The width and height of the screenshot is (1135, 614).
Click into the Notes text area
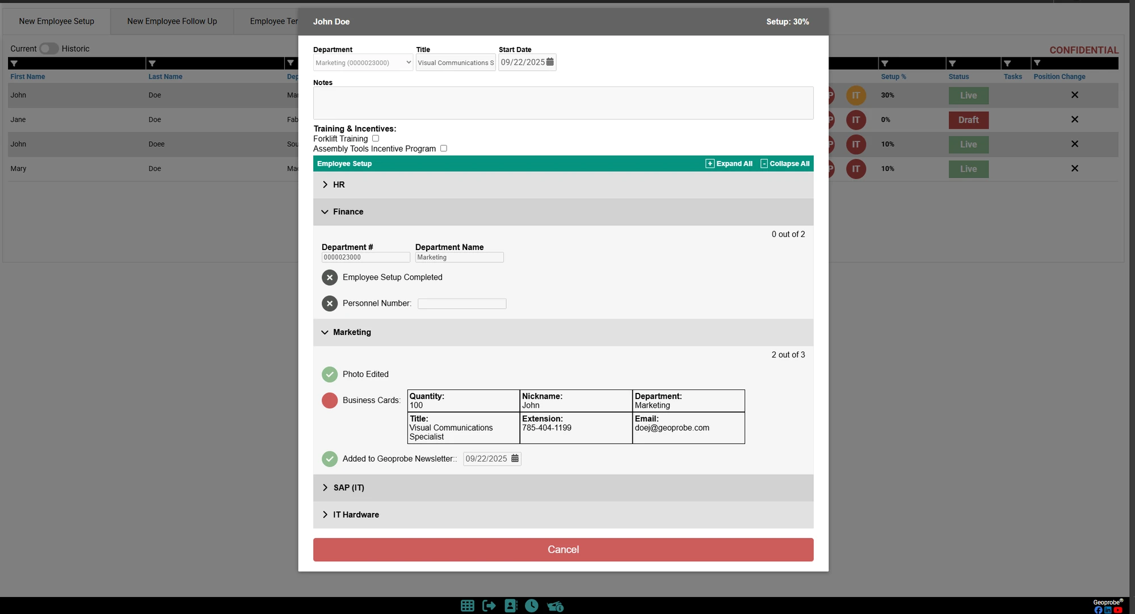(x=563, y=103)
